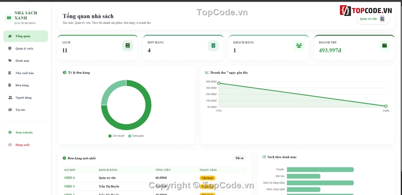Click the people icon on Khách hàng card
This screenshot has height=195, width=402.
[299, 46]
